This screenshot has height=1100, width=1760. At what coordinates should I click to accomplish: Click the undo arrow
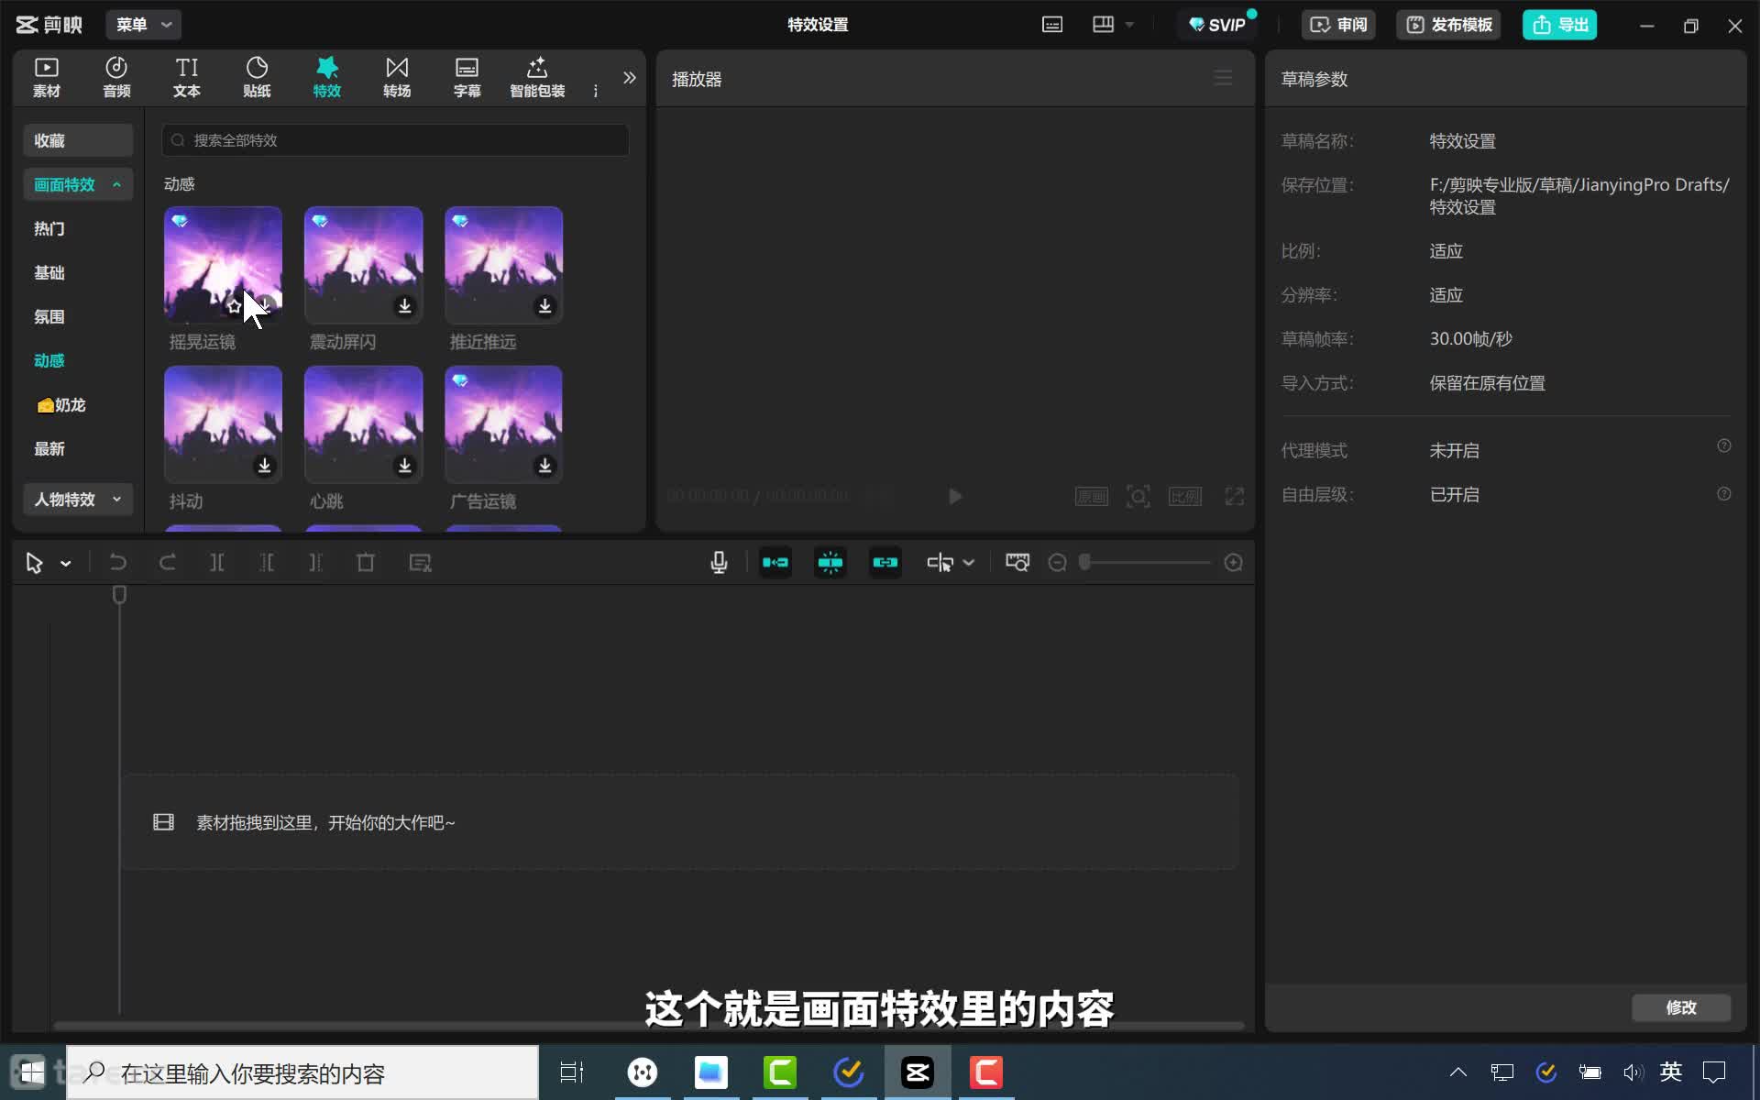point(117,563)
